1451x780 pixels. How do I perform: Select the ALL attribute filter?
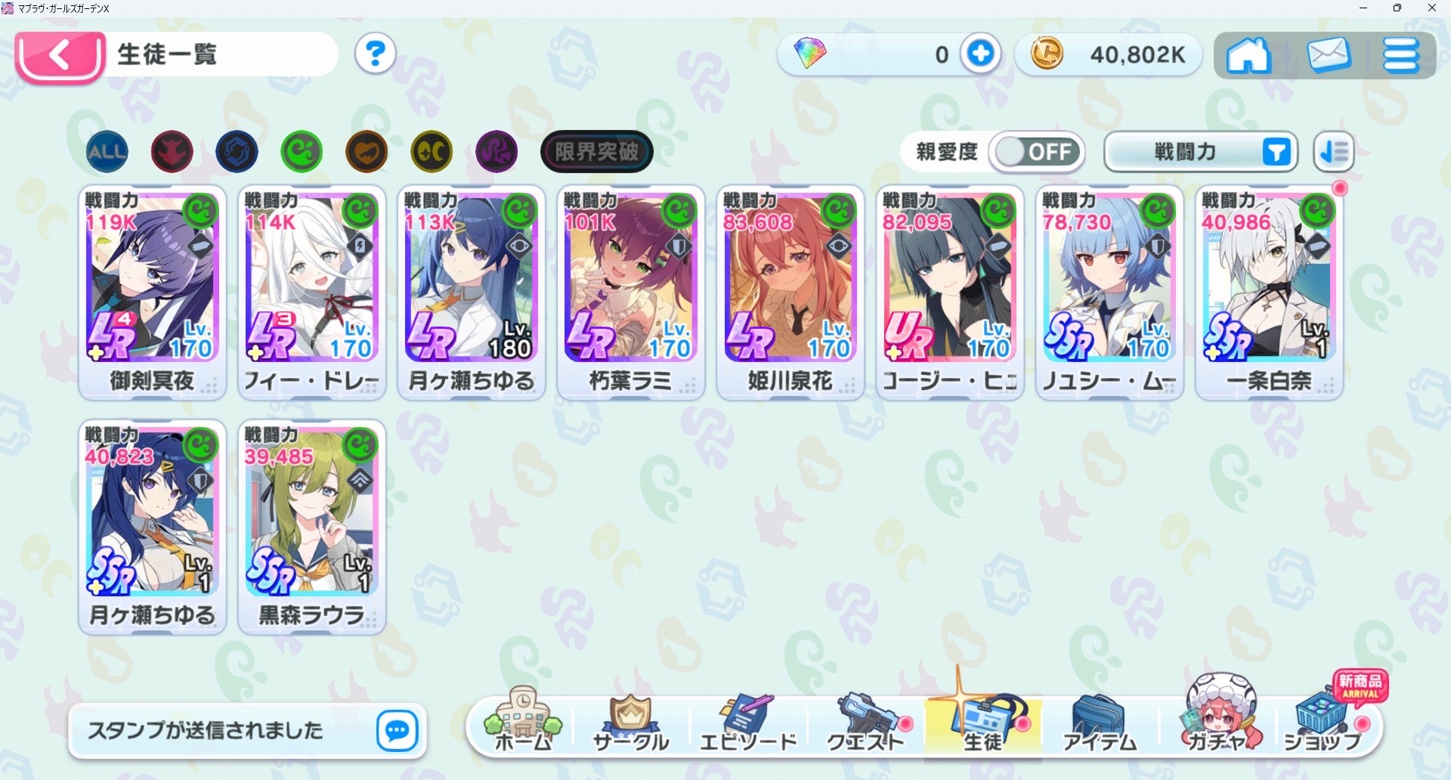coord(107,152)
